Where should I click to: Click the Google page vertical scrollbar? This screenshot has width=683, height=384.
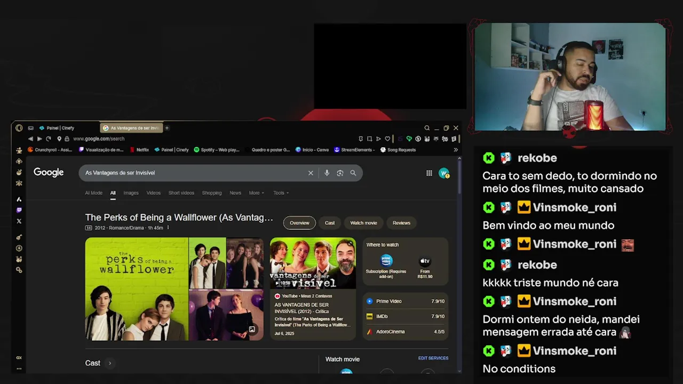coord(459,176)
